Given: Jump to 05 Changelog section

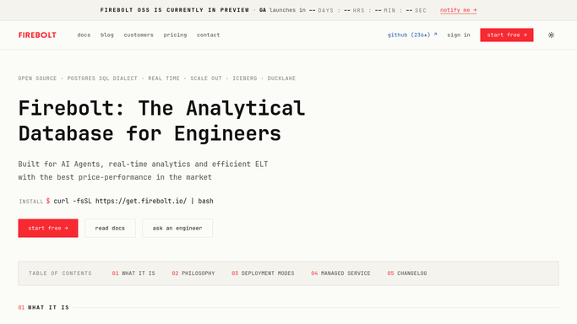Looking at the screenshot, I should (x=407, y=273).
